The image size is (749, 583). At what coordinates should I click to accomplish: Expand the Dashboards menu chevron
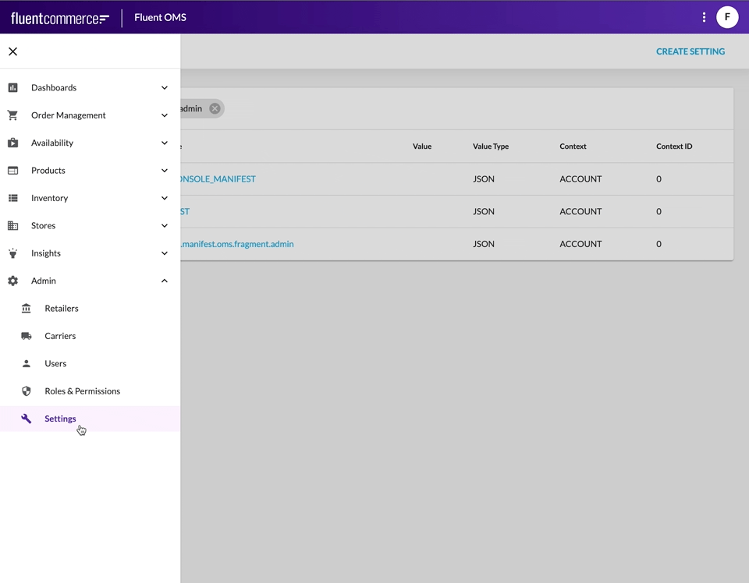pyautogui.click(x=164, y=88)
